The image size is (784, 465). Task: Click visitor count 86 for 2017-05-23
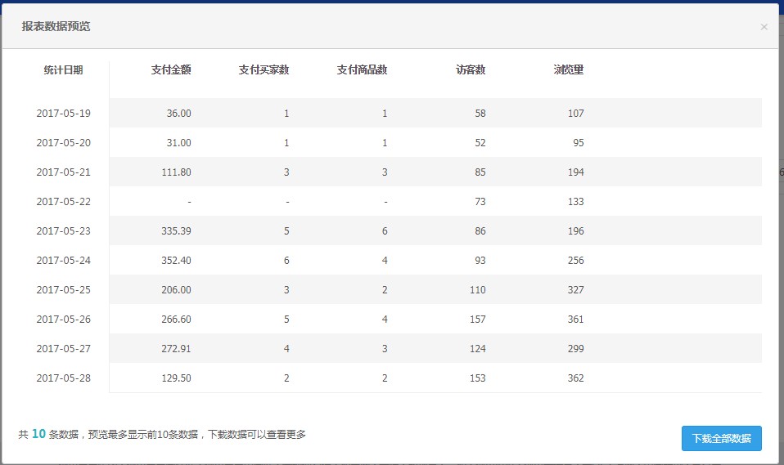(x=480, y=231)
